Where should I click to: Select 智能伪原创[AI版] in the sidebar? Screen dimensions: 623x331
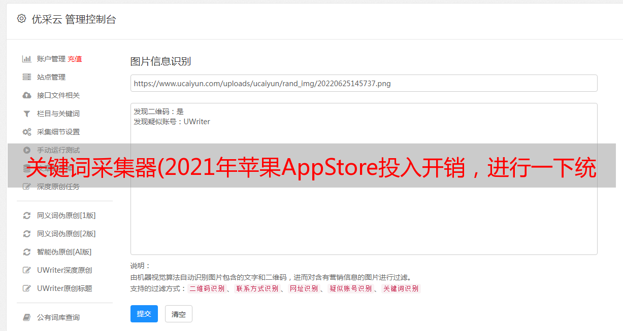point(64,252)
